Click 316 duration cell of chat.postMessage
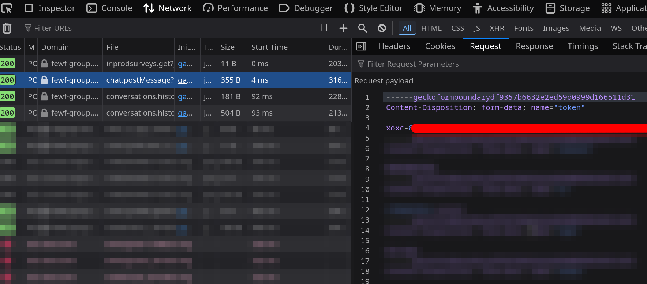Image resolution: width=647 pixels, height=284 pixels. click(x=338, y=80)
